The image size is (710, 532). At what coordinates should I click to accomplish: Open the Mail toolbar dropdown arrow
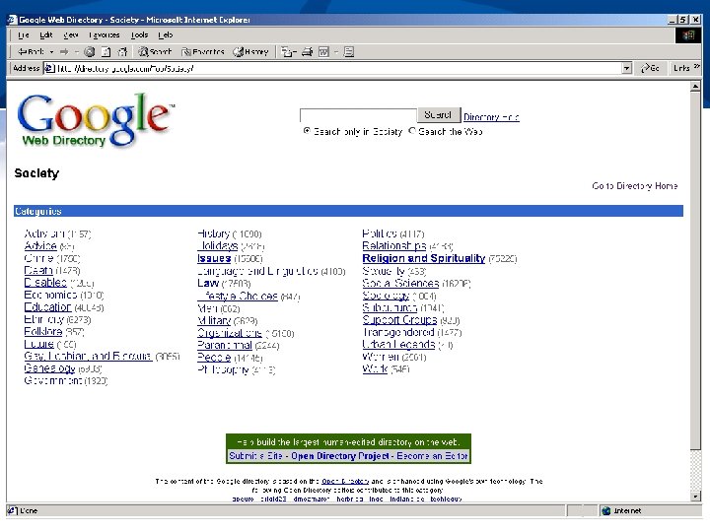[295, 52]
